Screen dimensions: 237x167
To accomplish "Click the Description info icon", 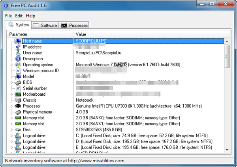I will pyautogui.click(x=18, y=59).
